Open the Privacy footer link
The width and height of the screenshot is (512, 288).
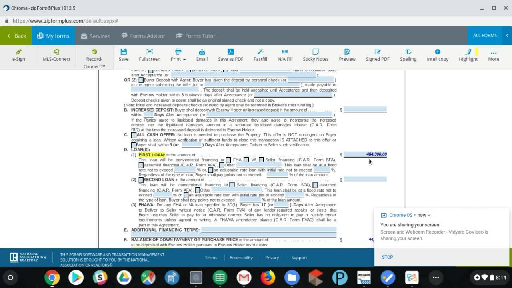click(272, 258)
